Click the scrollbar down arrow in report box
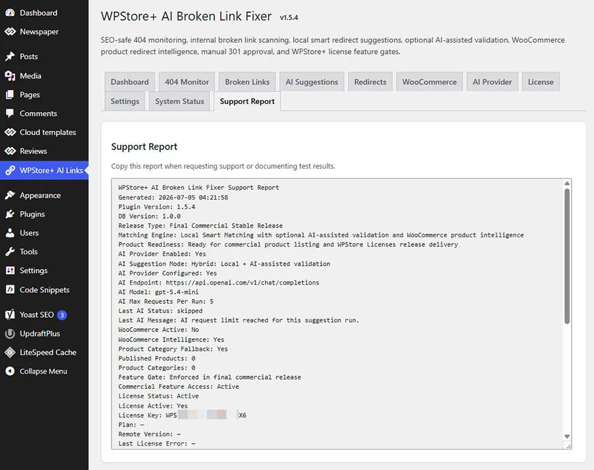 click(x=567, y=436)
